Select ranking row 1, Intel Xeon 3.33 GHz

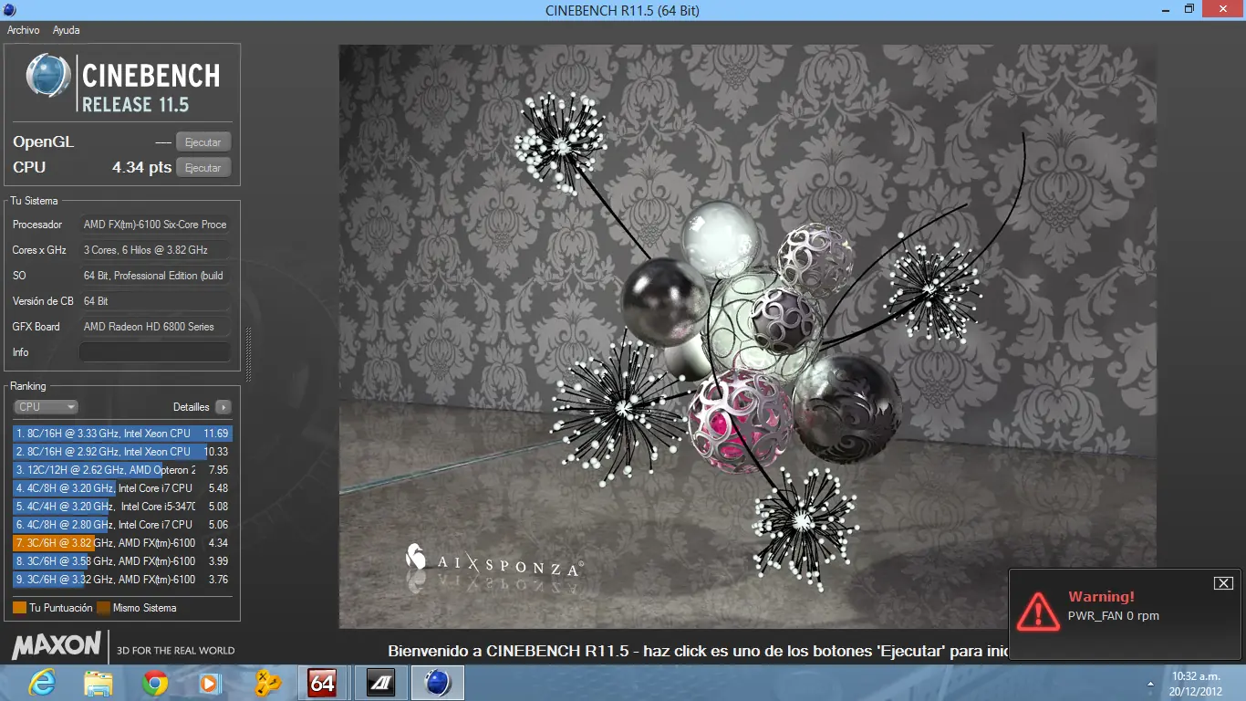[x=122, y=434]
